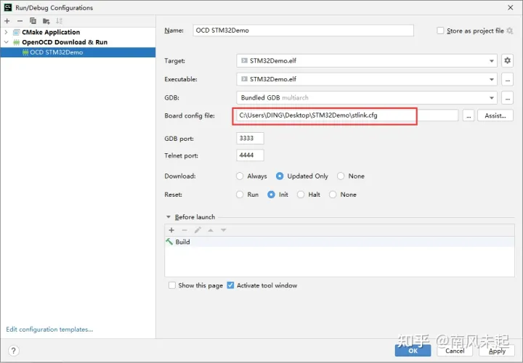Click the Assist... button

click(495, 115)
